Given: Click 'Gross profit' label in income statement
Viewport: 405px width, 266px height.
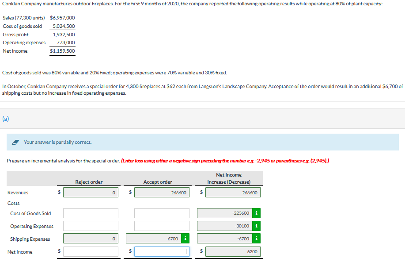Looking at the screenshot, I should click(x=15, y=35).
